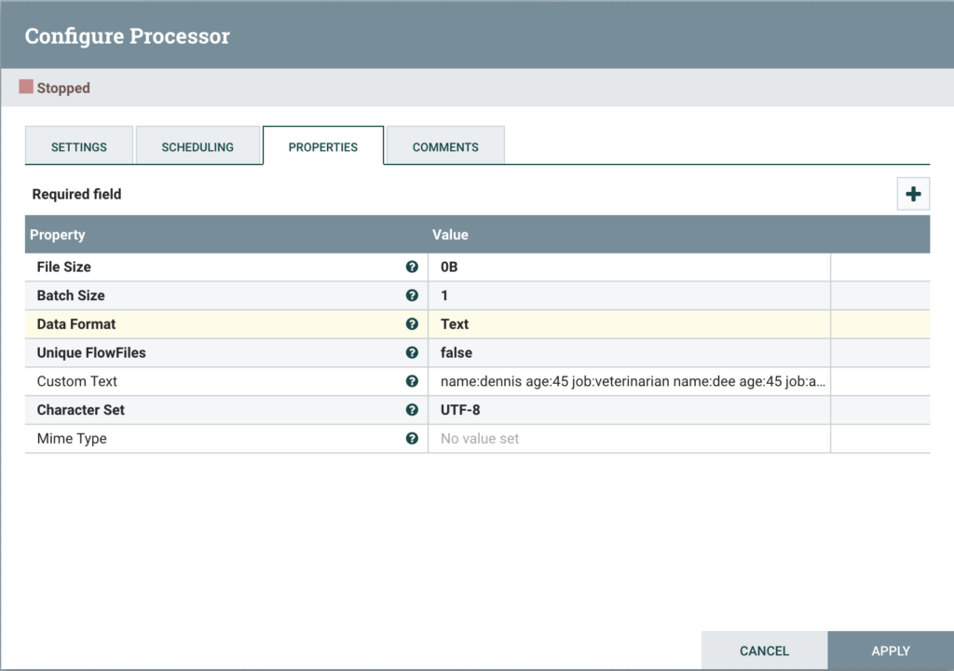Click help icon next to Mime Type
This screenshot has height=671, width=954.
412,439
